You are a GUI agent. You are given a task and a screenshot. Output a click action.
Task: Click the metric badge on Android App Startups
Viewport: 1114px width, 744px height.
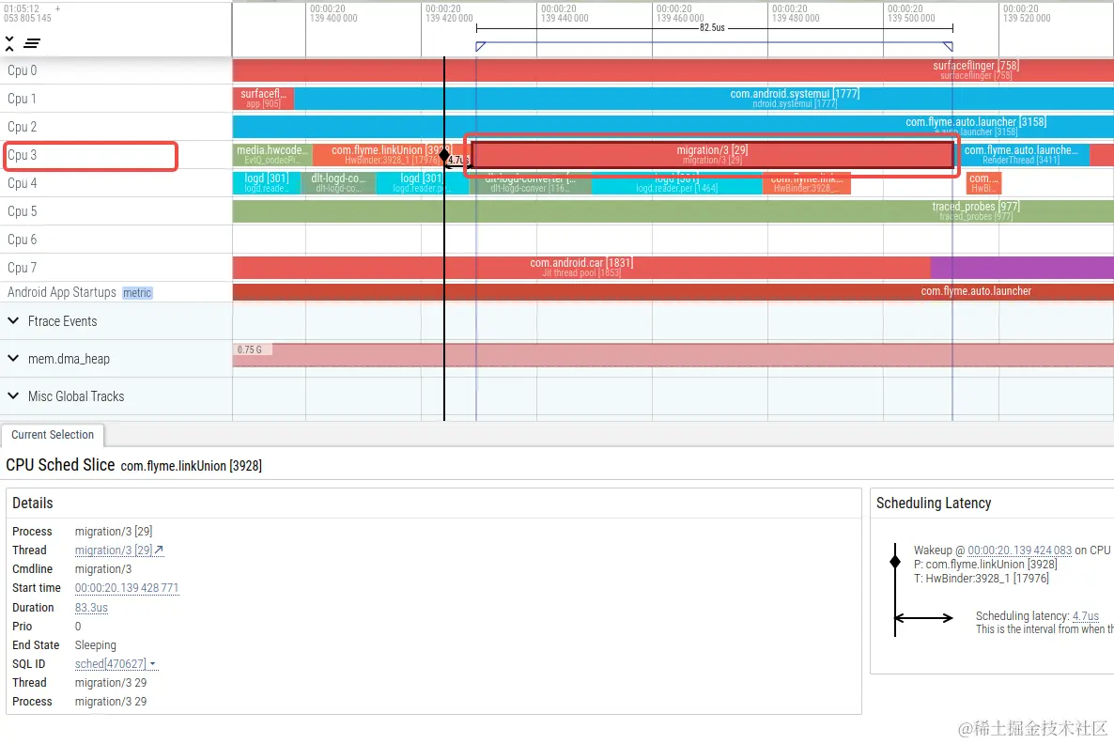point(137,293)
